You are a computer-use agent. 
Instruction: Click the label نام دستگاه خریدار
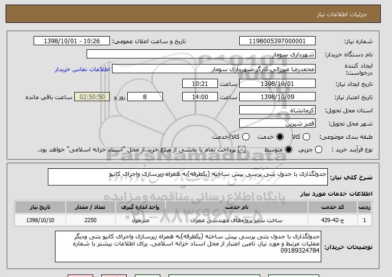point(349,54)
